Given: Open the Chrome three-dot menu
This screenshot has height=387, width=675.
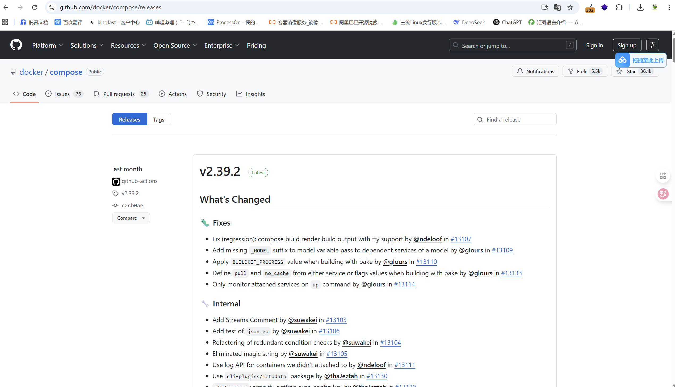Looking at the screenshot, I should point(669,7).
